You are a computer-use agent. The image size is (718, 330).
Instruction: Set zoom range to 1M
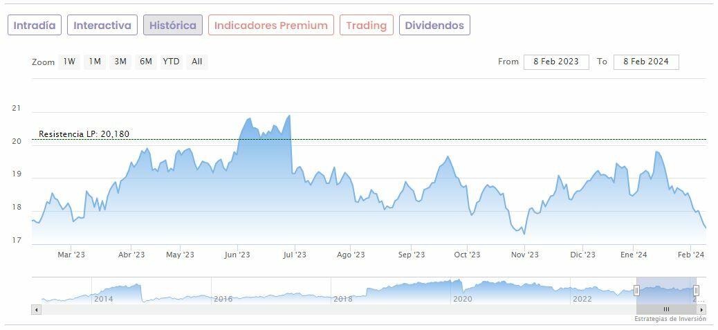tap(95, 62)
